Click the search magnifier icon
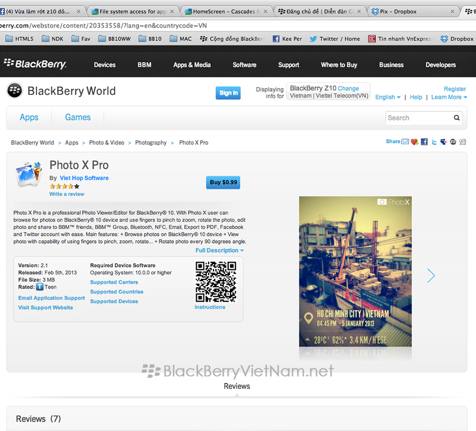This screenshot has height=431, width=476. coord(457,118)
